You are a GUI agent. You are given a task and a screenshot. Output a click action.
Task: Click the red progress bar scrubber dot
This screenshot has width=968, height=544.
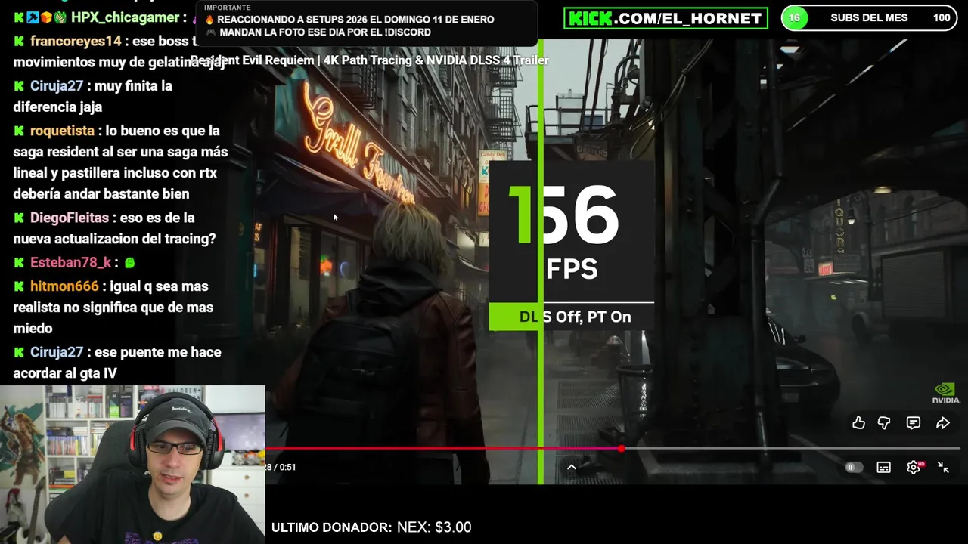(x=621, y=448)
